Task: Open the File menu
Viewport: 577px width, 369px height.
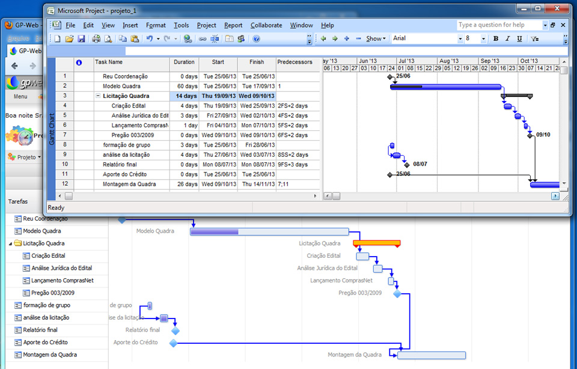Action: [70, 25]
